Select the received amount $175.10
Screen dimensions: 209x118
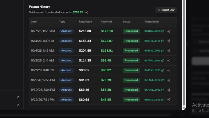[107, 31]
